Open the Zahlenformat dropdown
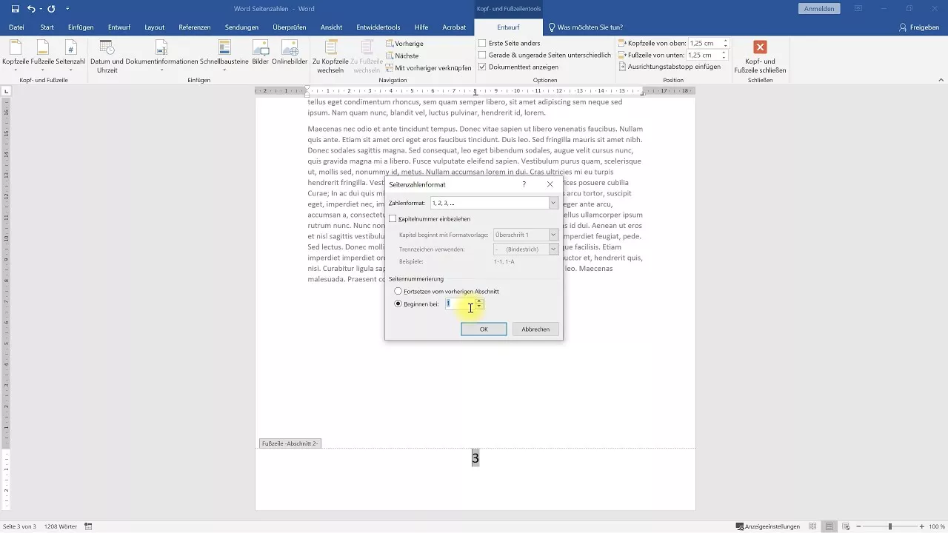This screenshot has height=533, width=948. [x=553, y=203]
